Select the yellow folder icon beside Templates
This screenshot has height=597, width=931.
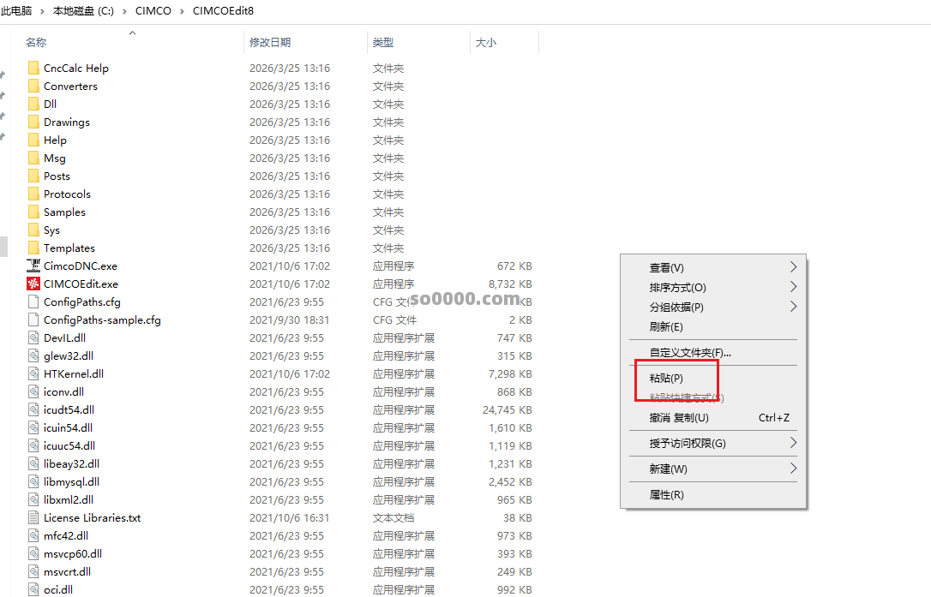(34, 248)
